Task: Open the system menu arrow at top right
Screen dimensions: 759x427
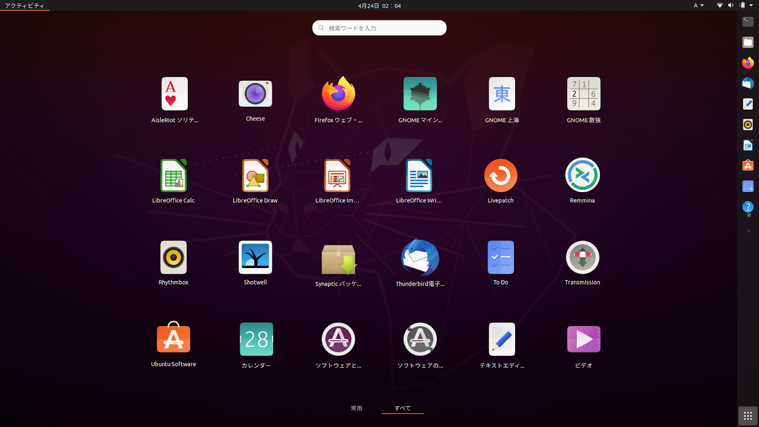Action: pos(751,6)
